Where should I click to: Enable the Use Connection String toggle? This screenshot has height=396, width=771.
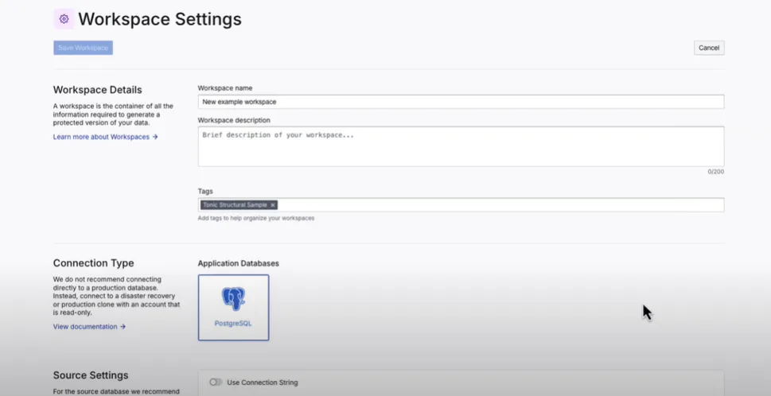pos(216,382)
